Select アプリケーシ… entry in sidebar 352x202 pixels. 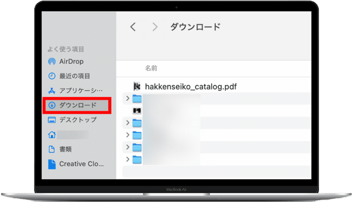(x=81, y=91)
